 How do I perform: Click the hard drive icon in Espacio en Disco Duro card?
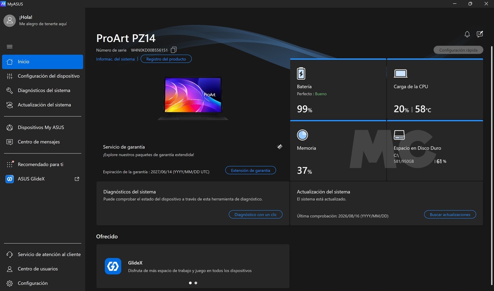point(399,135)
